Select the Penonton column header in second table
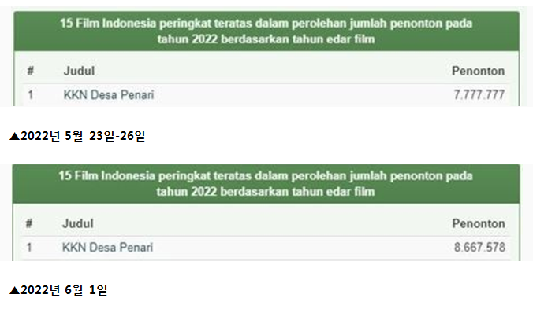The height and width of the screenshot is (309, 533). coord(479,223)
